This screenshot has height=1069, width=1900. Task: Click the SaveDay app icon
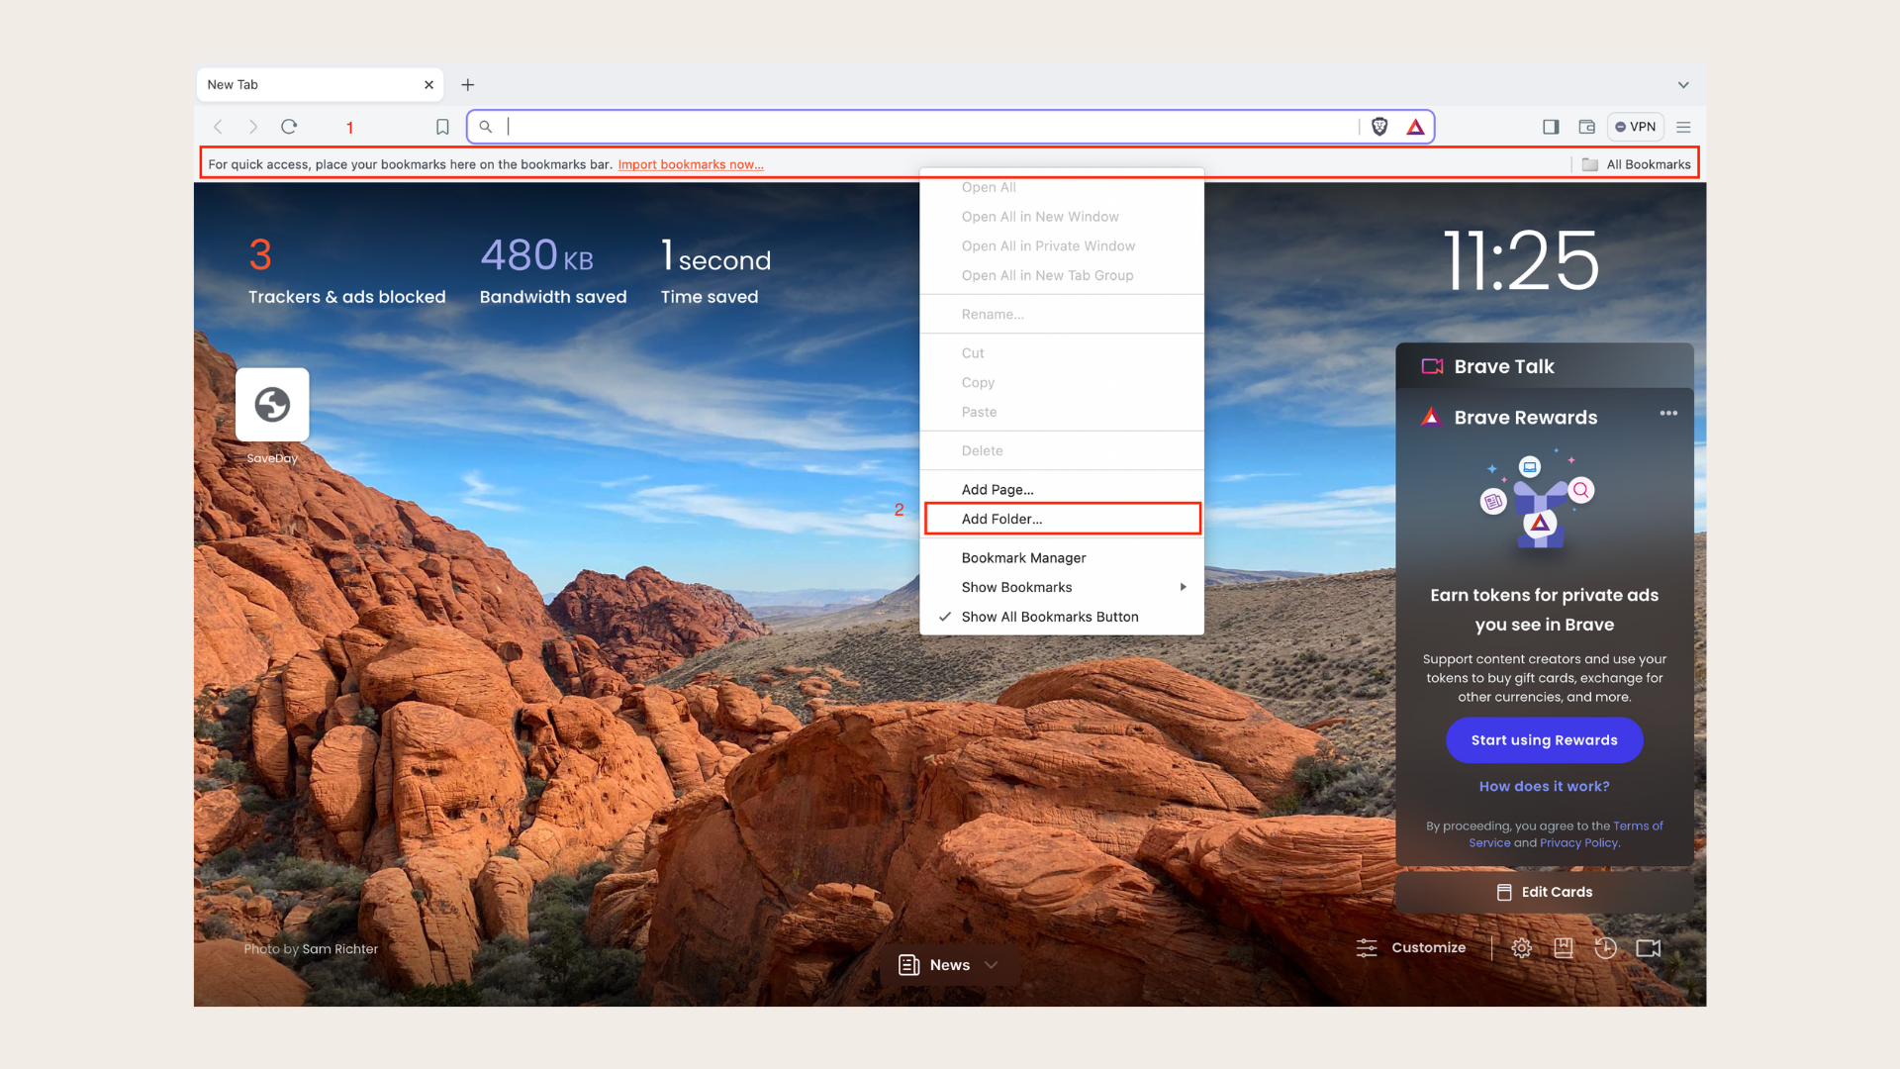coord(273,405)
